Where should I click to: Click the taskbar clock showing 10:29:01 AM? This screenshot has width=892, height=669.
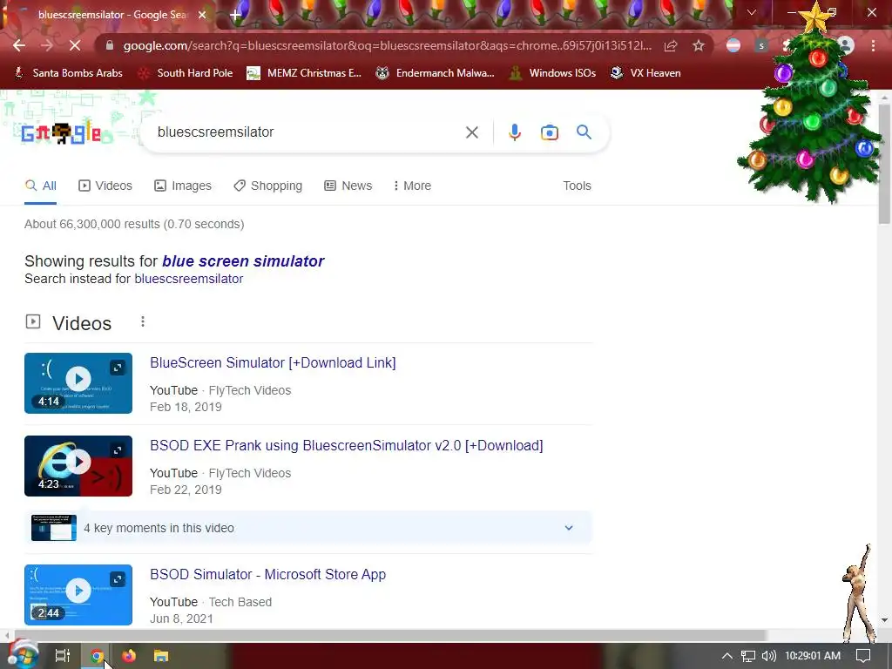(813, 656)
